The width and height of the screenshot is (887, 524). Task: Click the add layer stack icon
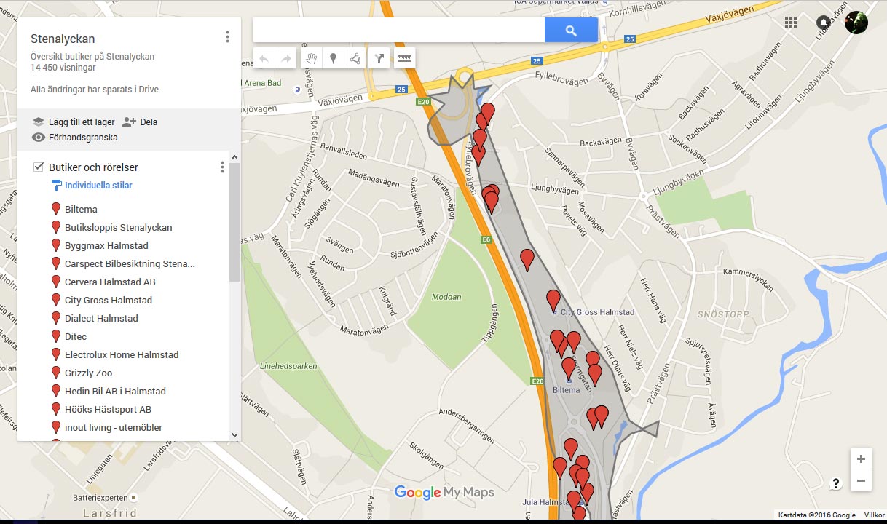coord(39,122)
